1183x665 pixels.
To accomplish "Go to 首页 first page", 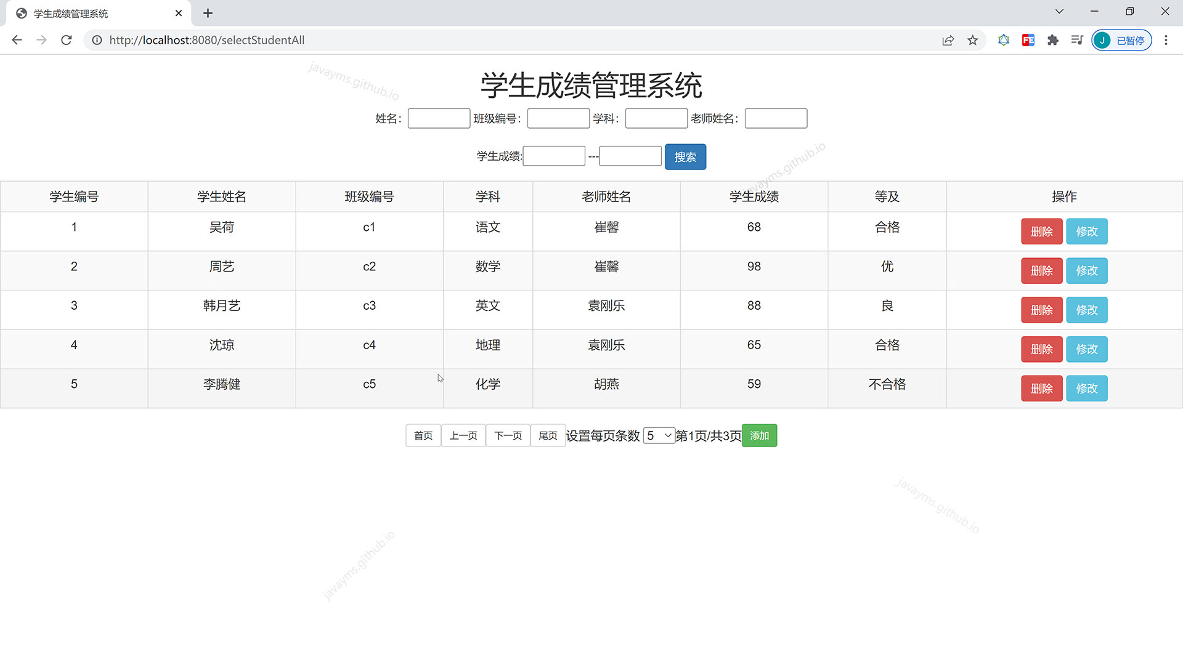I will click(423, 435).
